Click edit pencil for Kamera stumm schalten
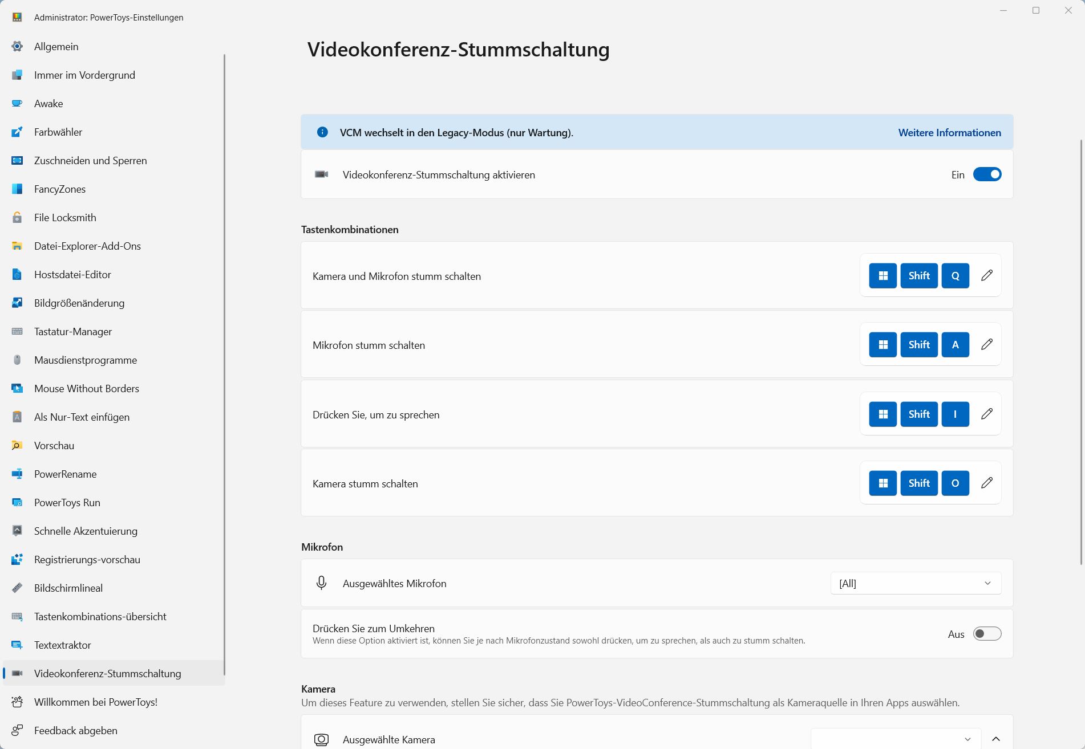1085x749 pixels. coord(987,483)
